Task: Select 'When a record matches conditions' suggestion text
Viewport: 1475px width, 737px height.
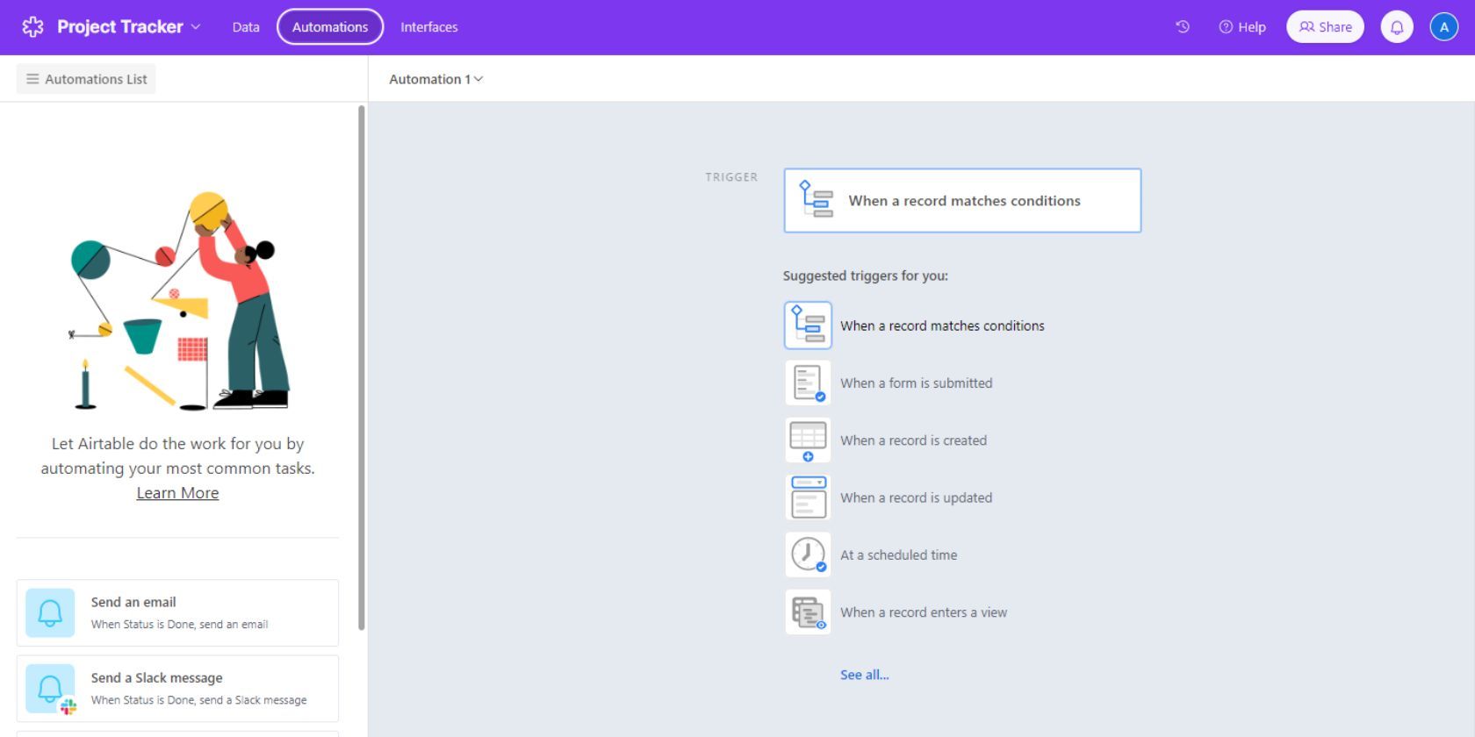Action: (942, 326)
